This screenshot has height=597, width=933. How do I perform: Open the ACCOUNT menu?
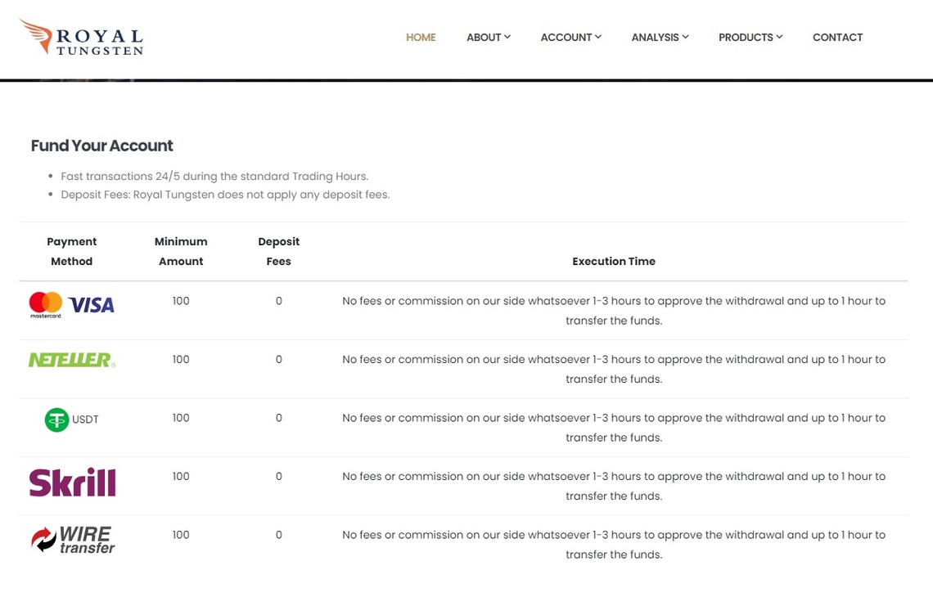570,38
